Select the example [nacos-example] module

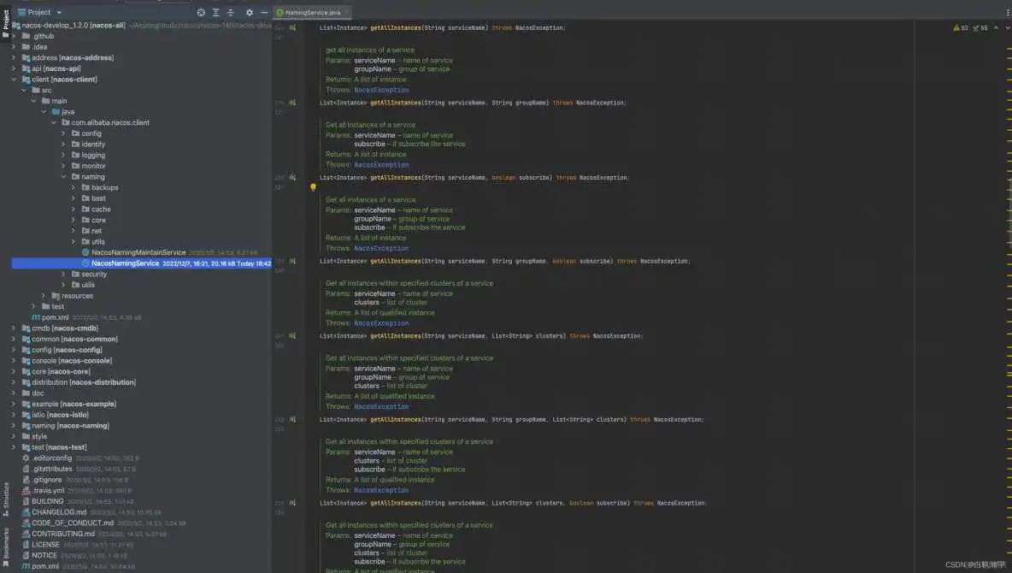74,404
